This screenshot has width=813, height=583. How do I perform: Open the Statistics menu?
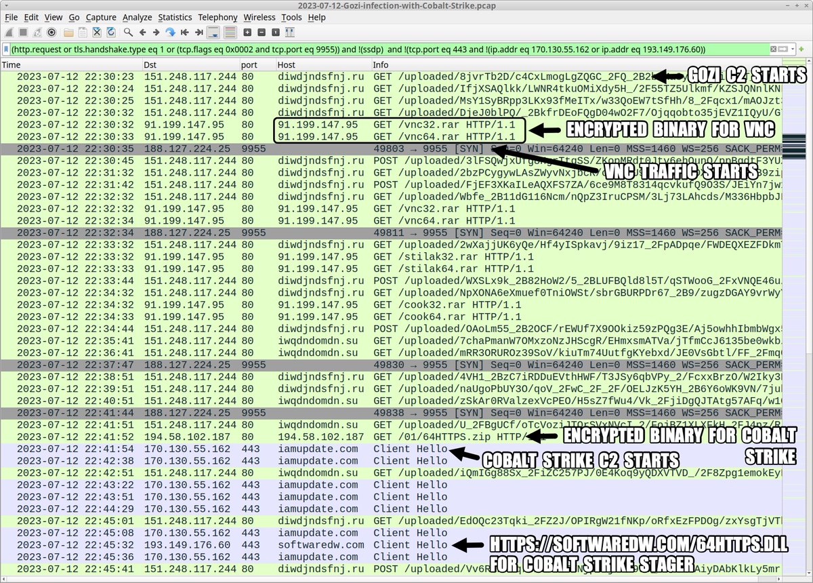[x=175, y=17]
